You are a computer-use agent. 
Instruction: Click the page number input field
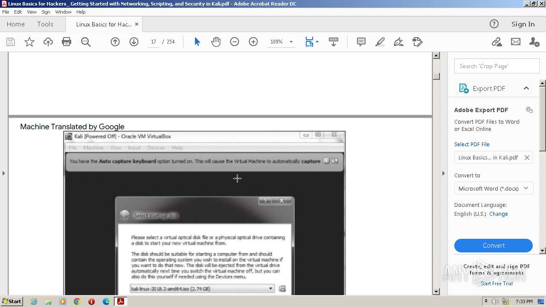point(153,42)
